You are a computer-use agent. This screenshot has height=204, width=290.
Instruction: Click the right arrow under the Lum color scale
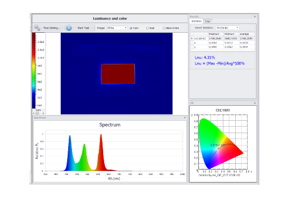(x=43, y=113)
